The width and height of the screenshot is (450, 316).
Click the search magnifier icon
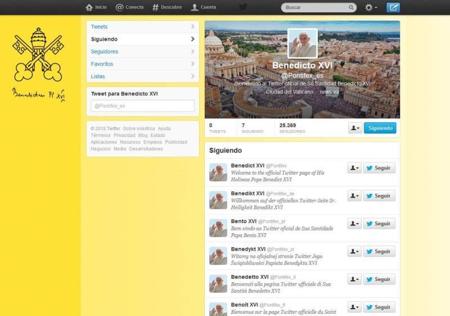point(351,7)
